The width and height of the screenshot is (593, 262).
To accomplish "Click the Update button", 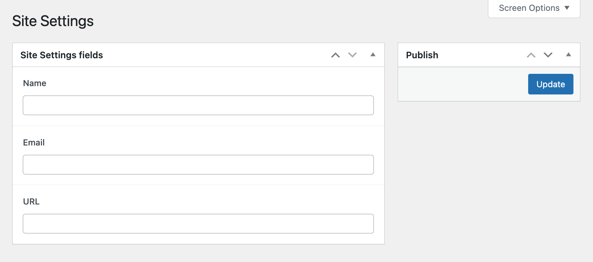I will [x=550, y=84].
